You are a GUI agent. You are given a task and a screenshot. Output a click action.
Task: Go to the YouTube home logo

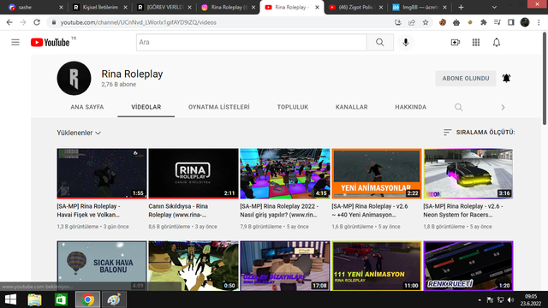click(51, 42)
